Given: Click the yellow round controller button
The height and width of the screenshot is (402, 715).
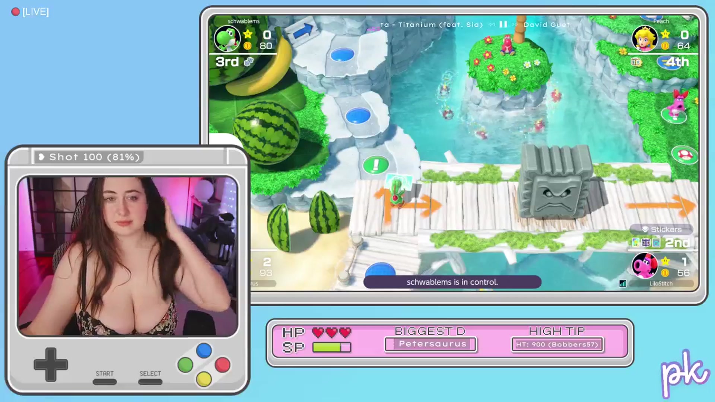Looking at the screenshot, I should pyautogui.click(x=204, y=379).
